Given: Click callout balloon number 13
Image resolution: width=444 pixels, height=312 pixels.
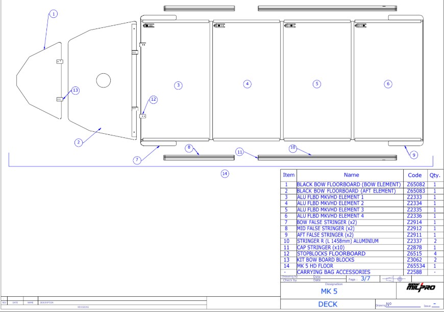Looking at the screenshot, I should (75, 91).
